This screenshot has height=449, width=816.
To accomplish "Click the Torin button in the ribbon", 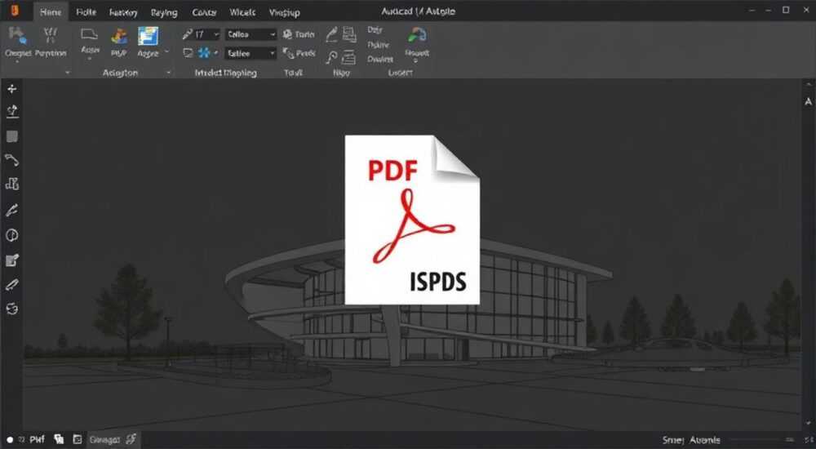I will point(299,34).
